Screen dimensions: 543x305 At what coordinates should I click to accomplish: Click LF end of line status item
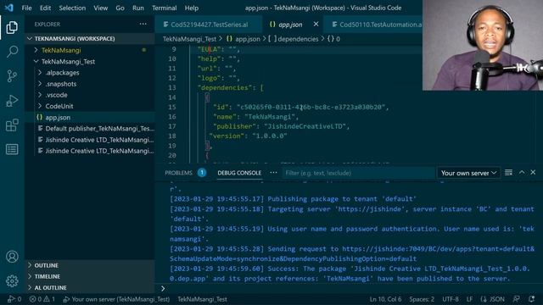tap(469, 299)
